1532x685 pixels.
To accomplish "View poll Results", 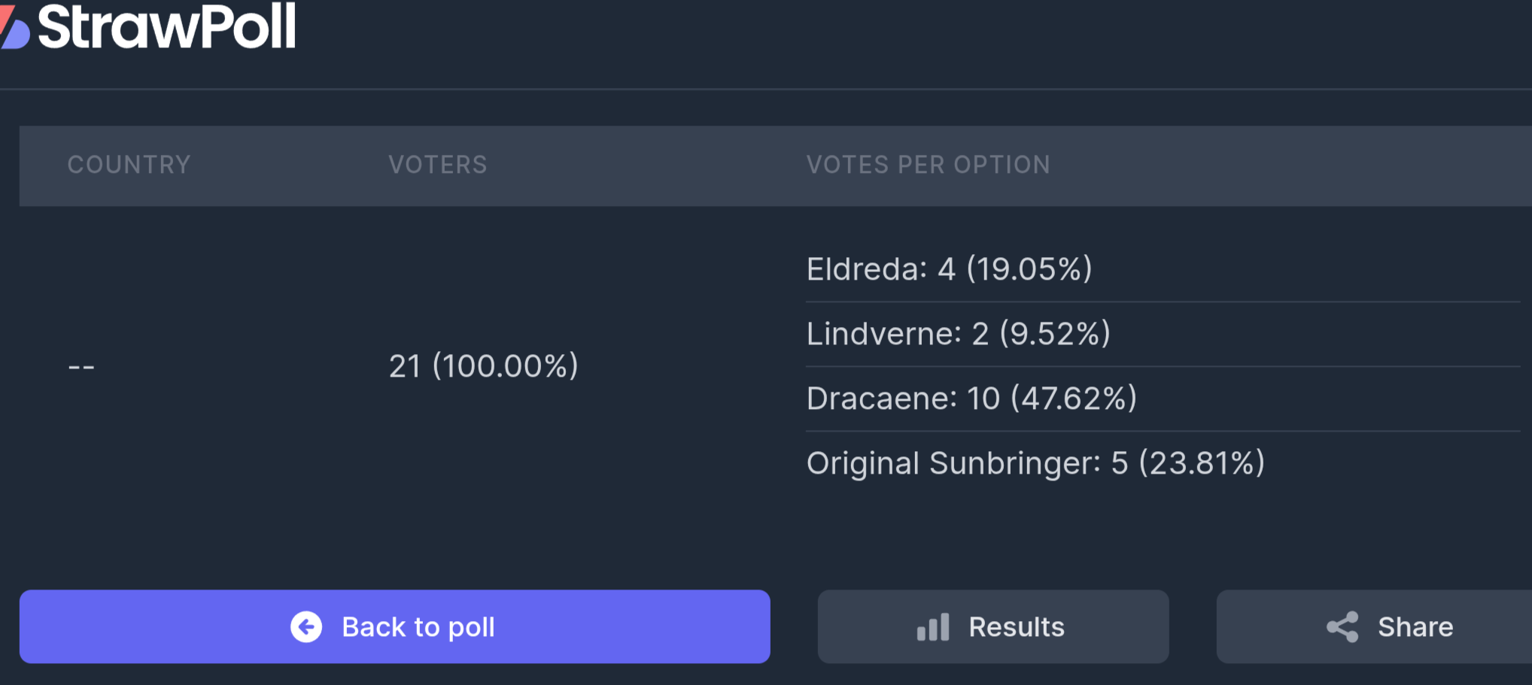I will click(993, 626).
